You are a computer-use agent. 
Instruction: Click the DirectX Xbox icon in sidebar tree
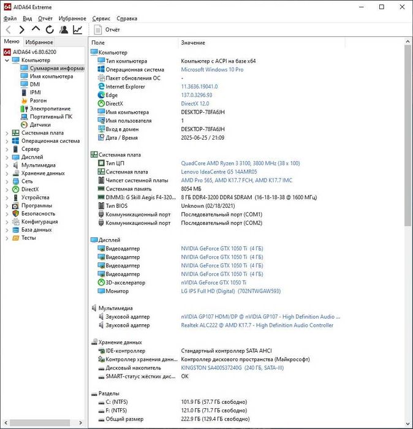click(x=15, y=189)
